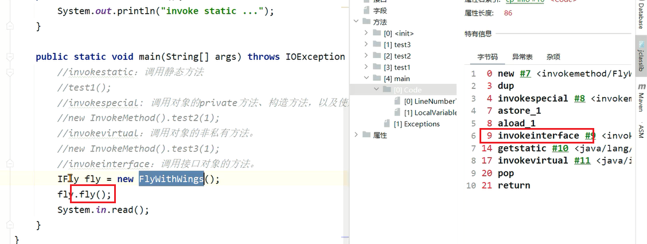Collapse the [4] main method node
This screenshot has width=647, height=244.
coord(366,78)
